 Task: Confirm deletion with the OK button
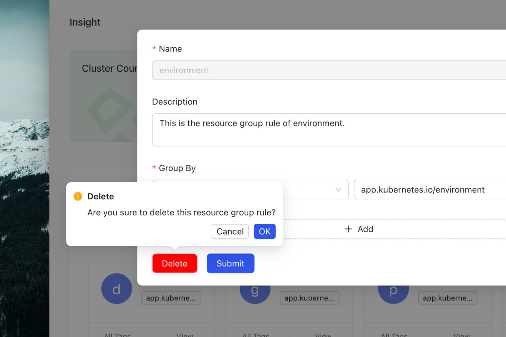pos(265,232)
